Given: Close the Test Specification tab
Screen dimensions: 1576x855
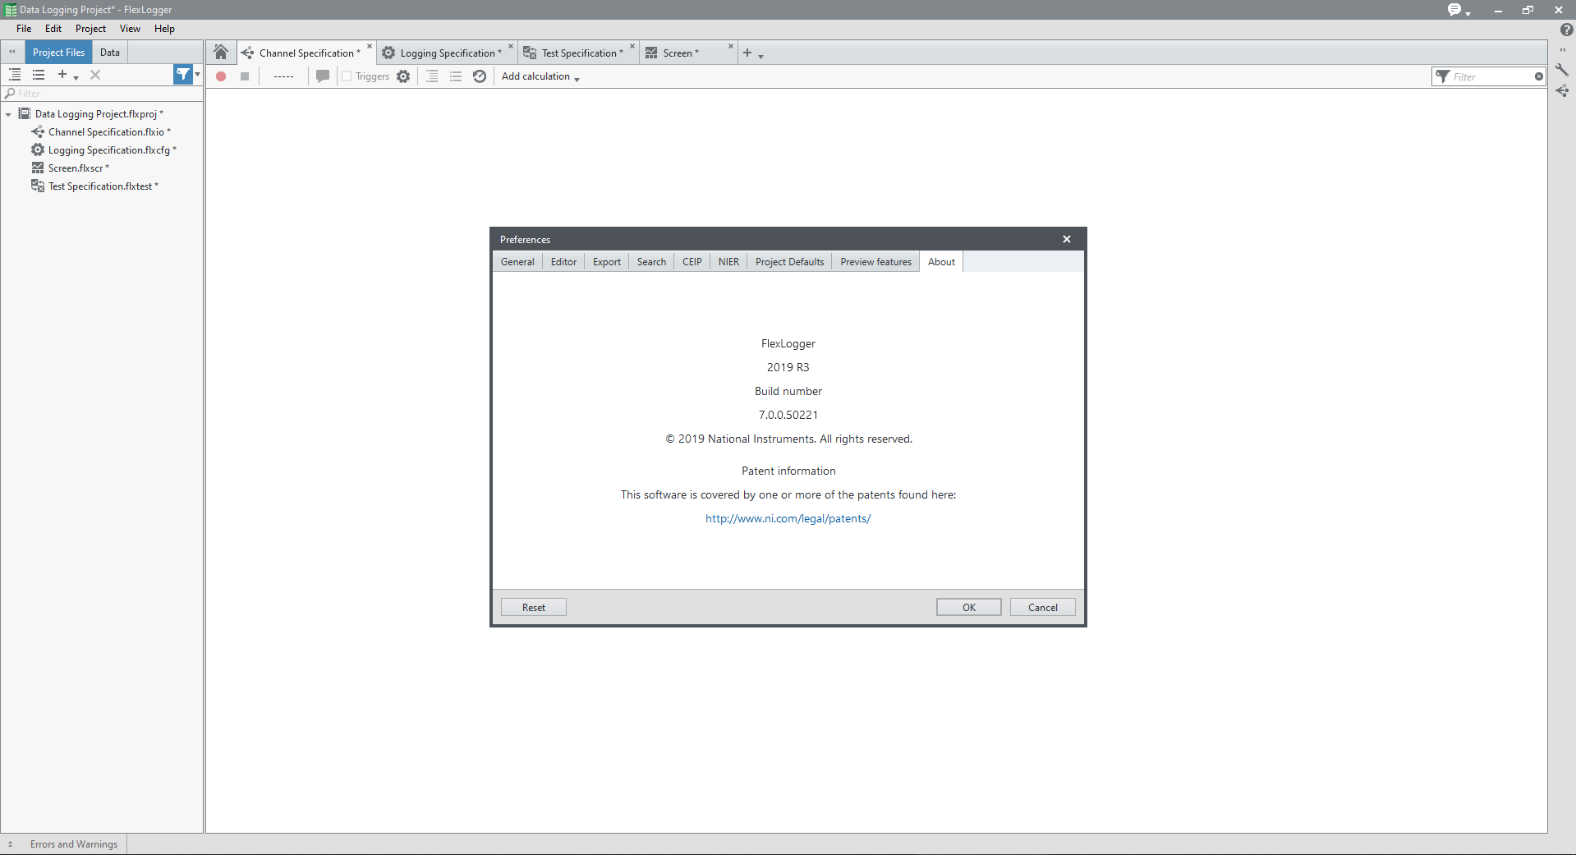Looking at the screenshot, I should point(632,46).
